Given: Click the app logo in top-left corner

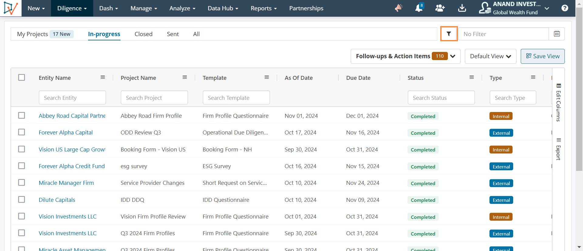Looking at the screenshot, I should pos(11,8).
